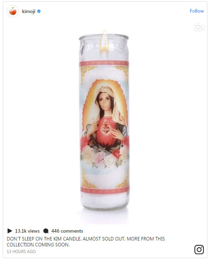Image resolution: width=209 pixels, height=270 pixels.
Task: Click the roses at label's bottom
Action: [x=104, y=156]
